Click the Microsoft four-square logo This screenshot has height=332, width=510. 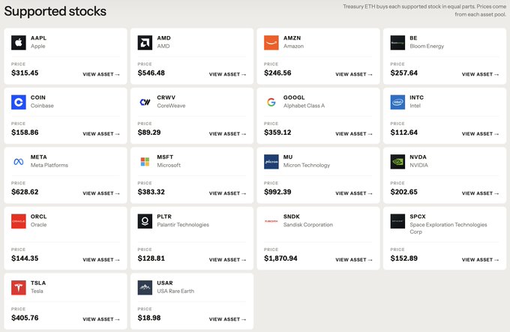pos(145,161)
